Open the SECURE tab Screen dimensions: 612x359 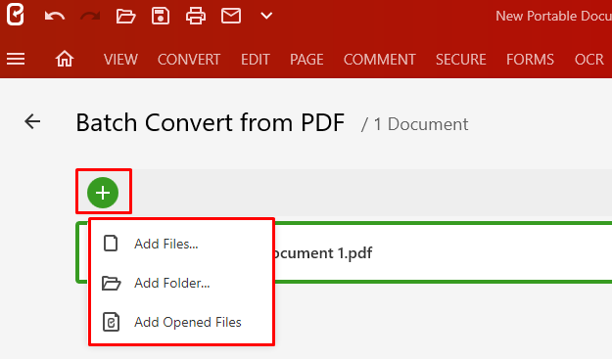pyautogui.click(x=461, y=60)
